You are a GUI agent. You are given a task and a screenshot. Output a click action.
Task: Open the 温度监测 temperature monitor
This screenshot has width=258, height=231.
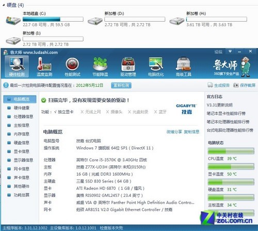pos(44,67)
